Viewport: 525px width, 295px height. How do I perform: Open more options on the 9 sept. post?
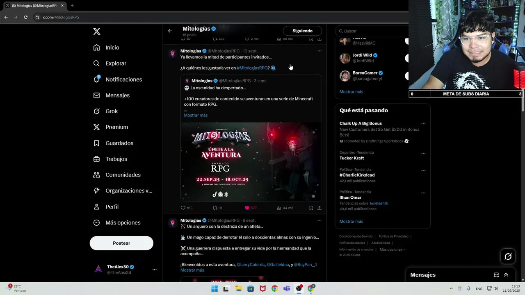tap(320, 220)
